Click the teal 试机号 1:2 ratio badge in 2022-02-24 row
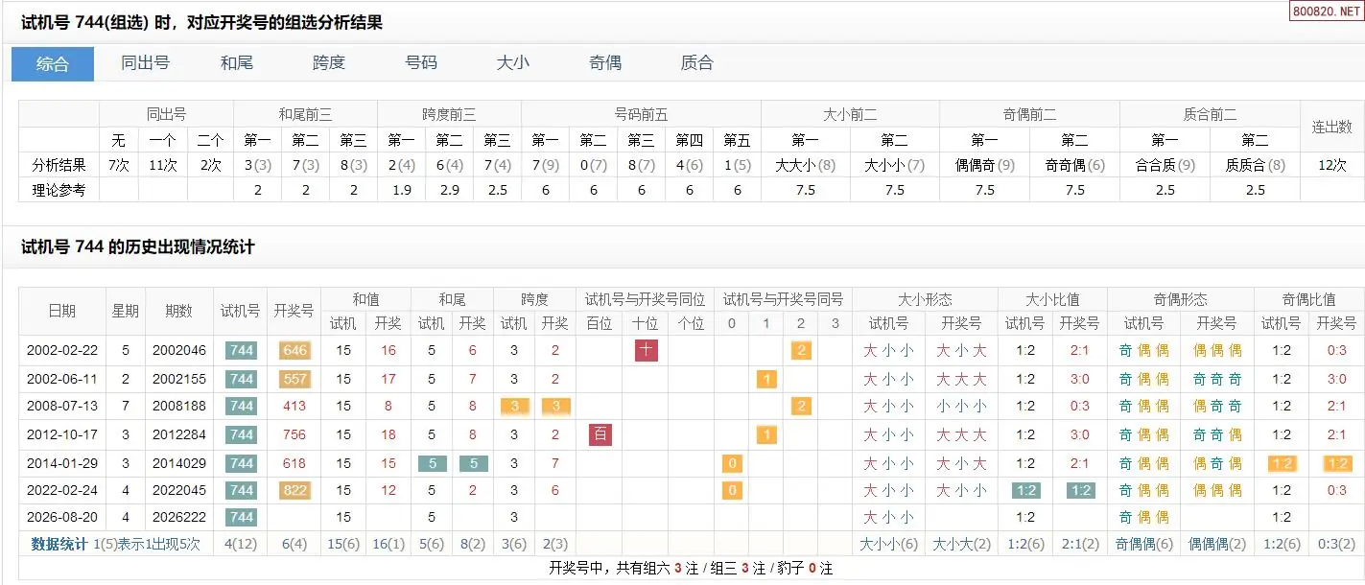This screenshot has width=1365, height=585. [x=1025, y=490]
